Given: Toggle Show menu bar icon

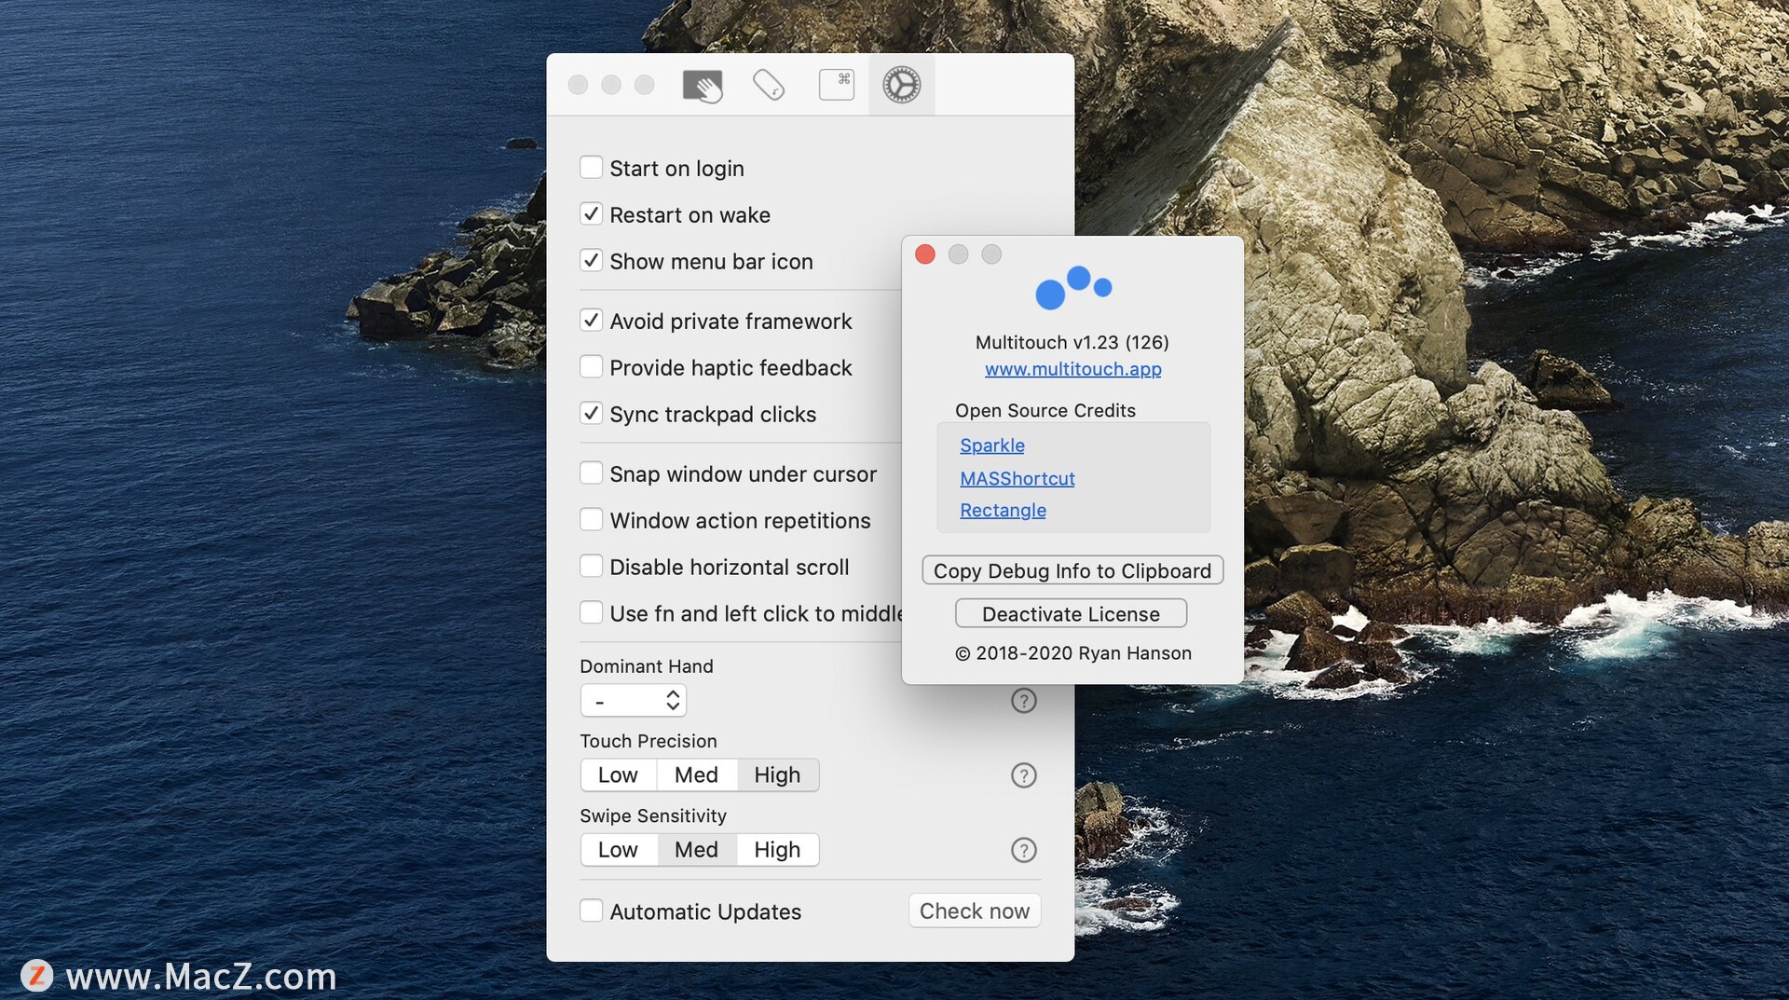Looking at the screenshot, I should point(591,261).
